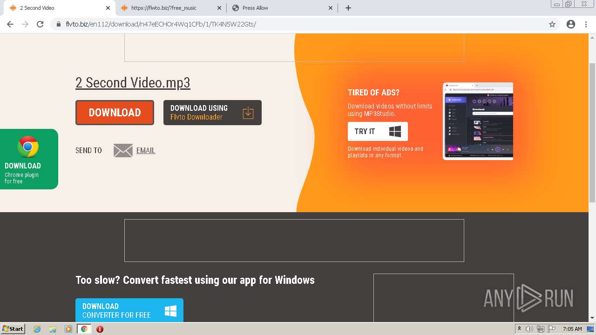Click DOWNLOAD CONVERTER FOR FREE button
The image size is (596, 335).
(129, 310)
